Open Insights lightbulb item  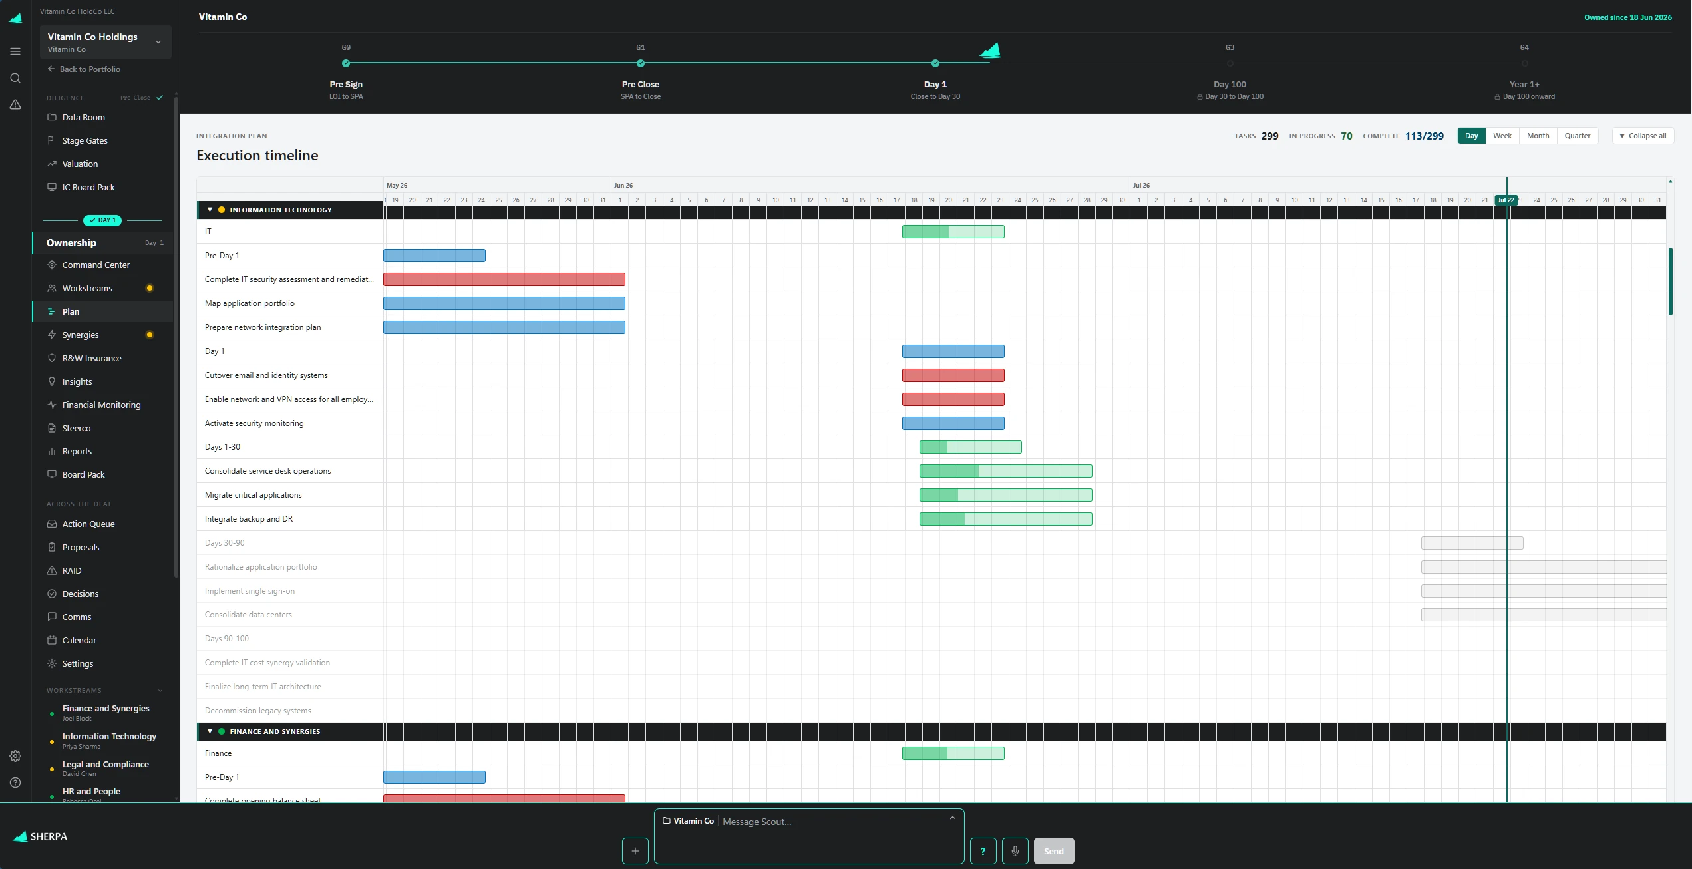tap(102, 381)
